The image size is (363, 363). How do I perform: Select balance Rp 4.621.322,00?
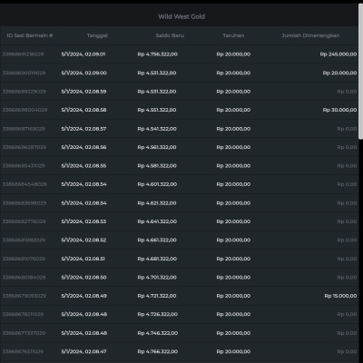[157, 203]
